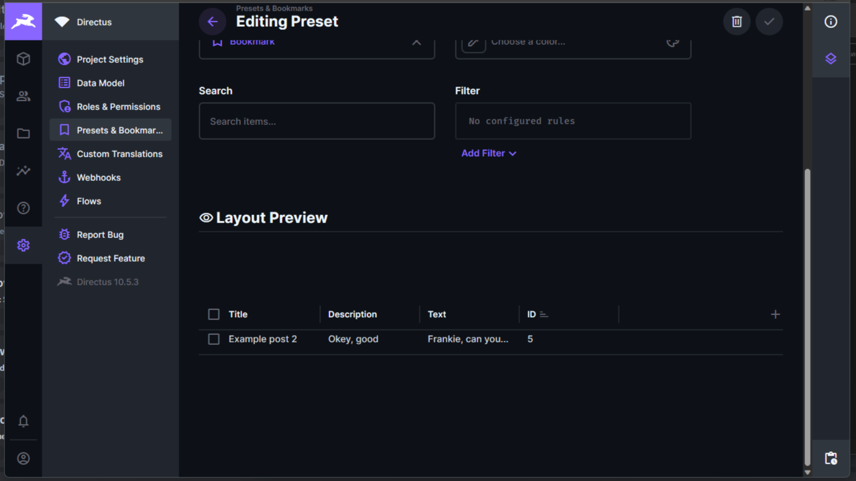Screen dimensions: 856x481
Task: Open the Layer Options sidebar panel
Action: (830, 58)
